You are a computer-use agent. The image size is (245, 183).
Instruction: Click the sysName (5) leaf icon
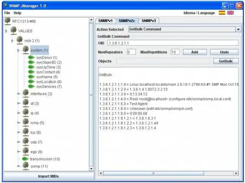[x=31, y=77]
